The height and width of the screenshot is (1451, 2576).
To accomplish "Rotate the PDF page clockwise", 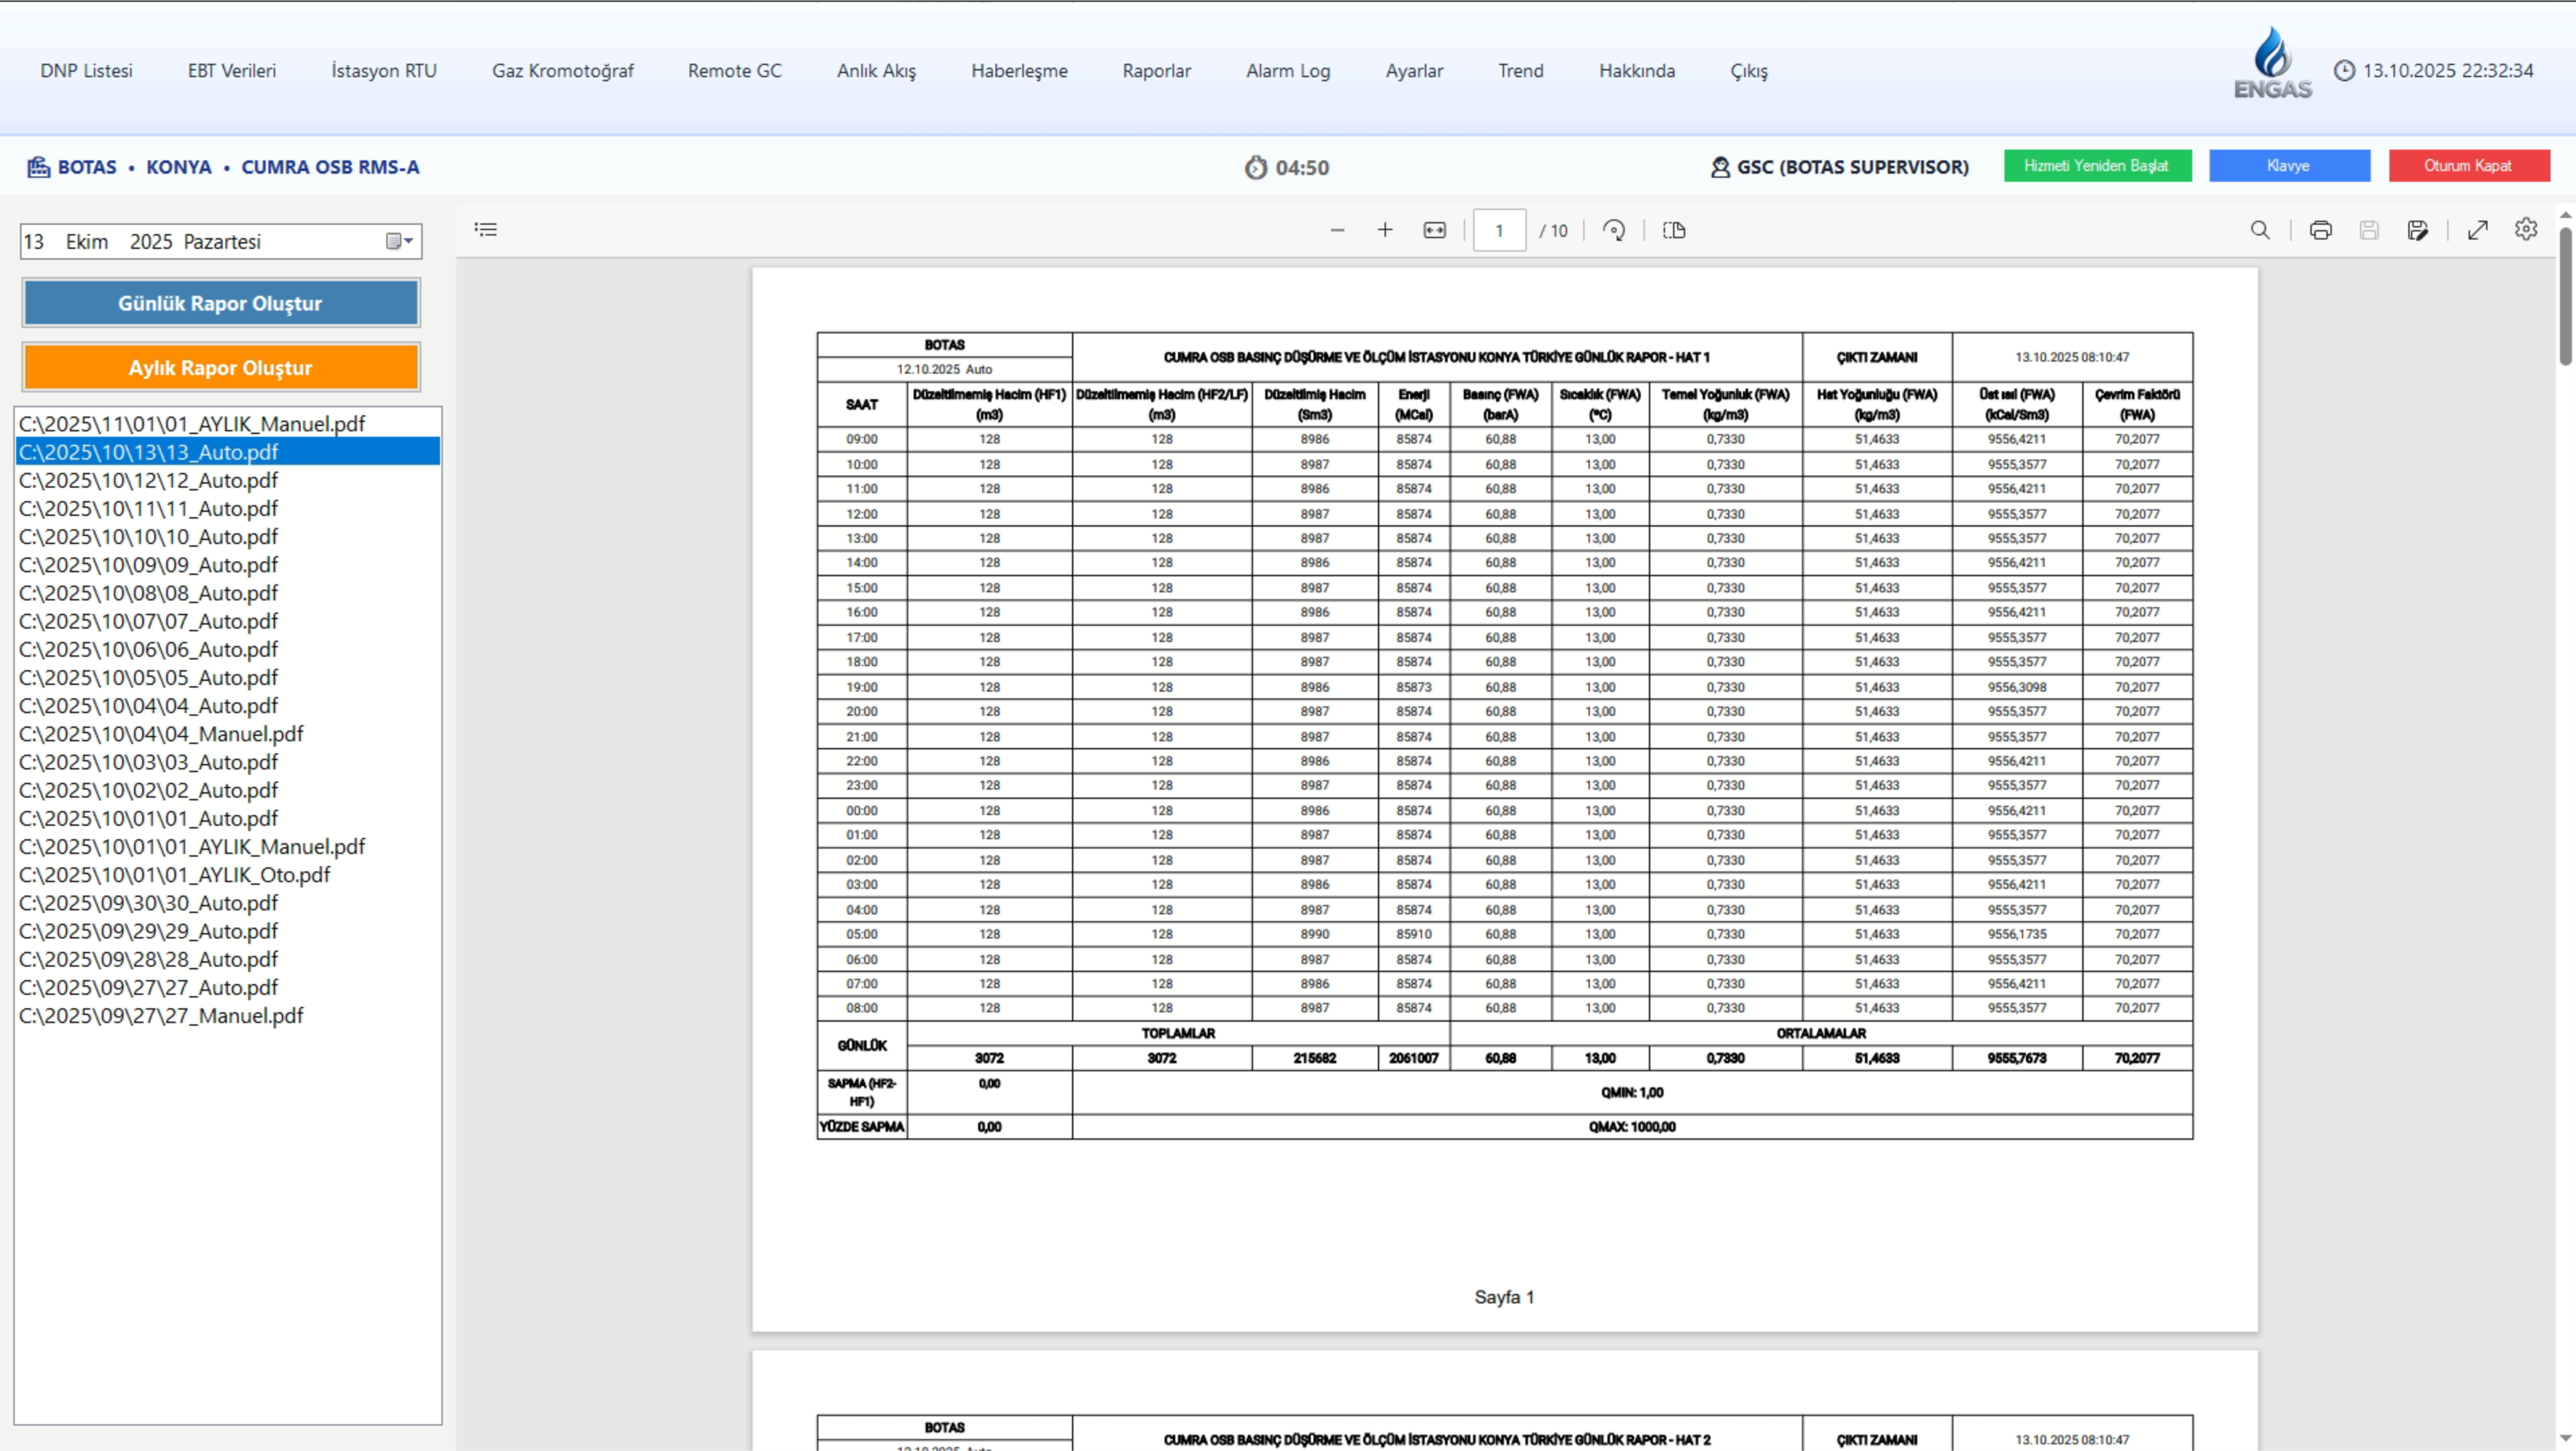I will point(1613,230).
